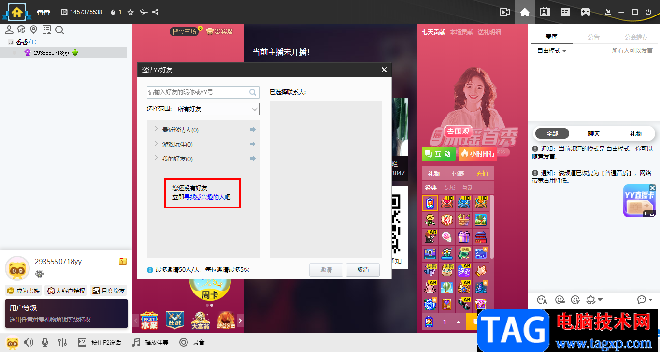Switch to the 礼物 chat filter tab
Screen dimensions: 660x352
(x=636, y=133)
